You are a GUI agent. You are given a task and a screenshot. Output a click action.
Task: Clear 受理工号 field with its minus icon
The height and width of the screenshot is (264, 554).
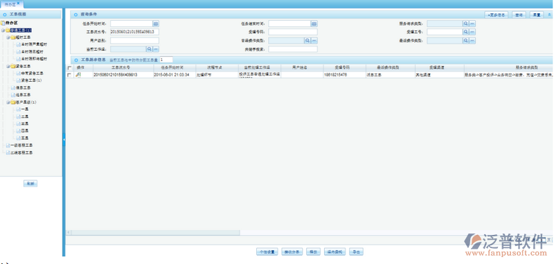point(472,32)
